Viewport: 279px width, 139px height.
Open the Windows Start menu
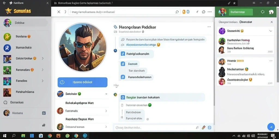point(5,136)
